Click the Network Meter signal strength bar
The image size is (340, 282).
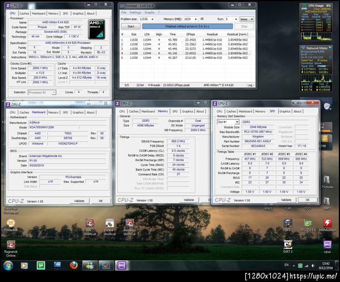tap(323, 66)
